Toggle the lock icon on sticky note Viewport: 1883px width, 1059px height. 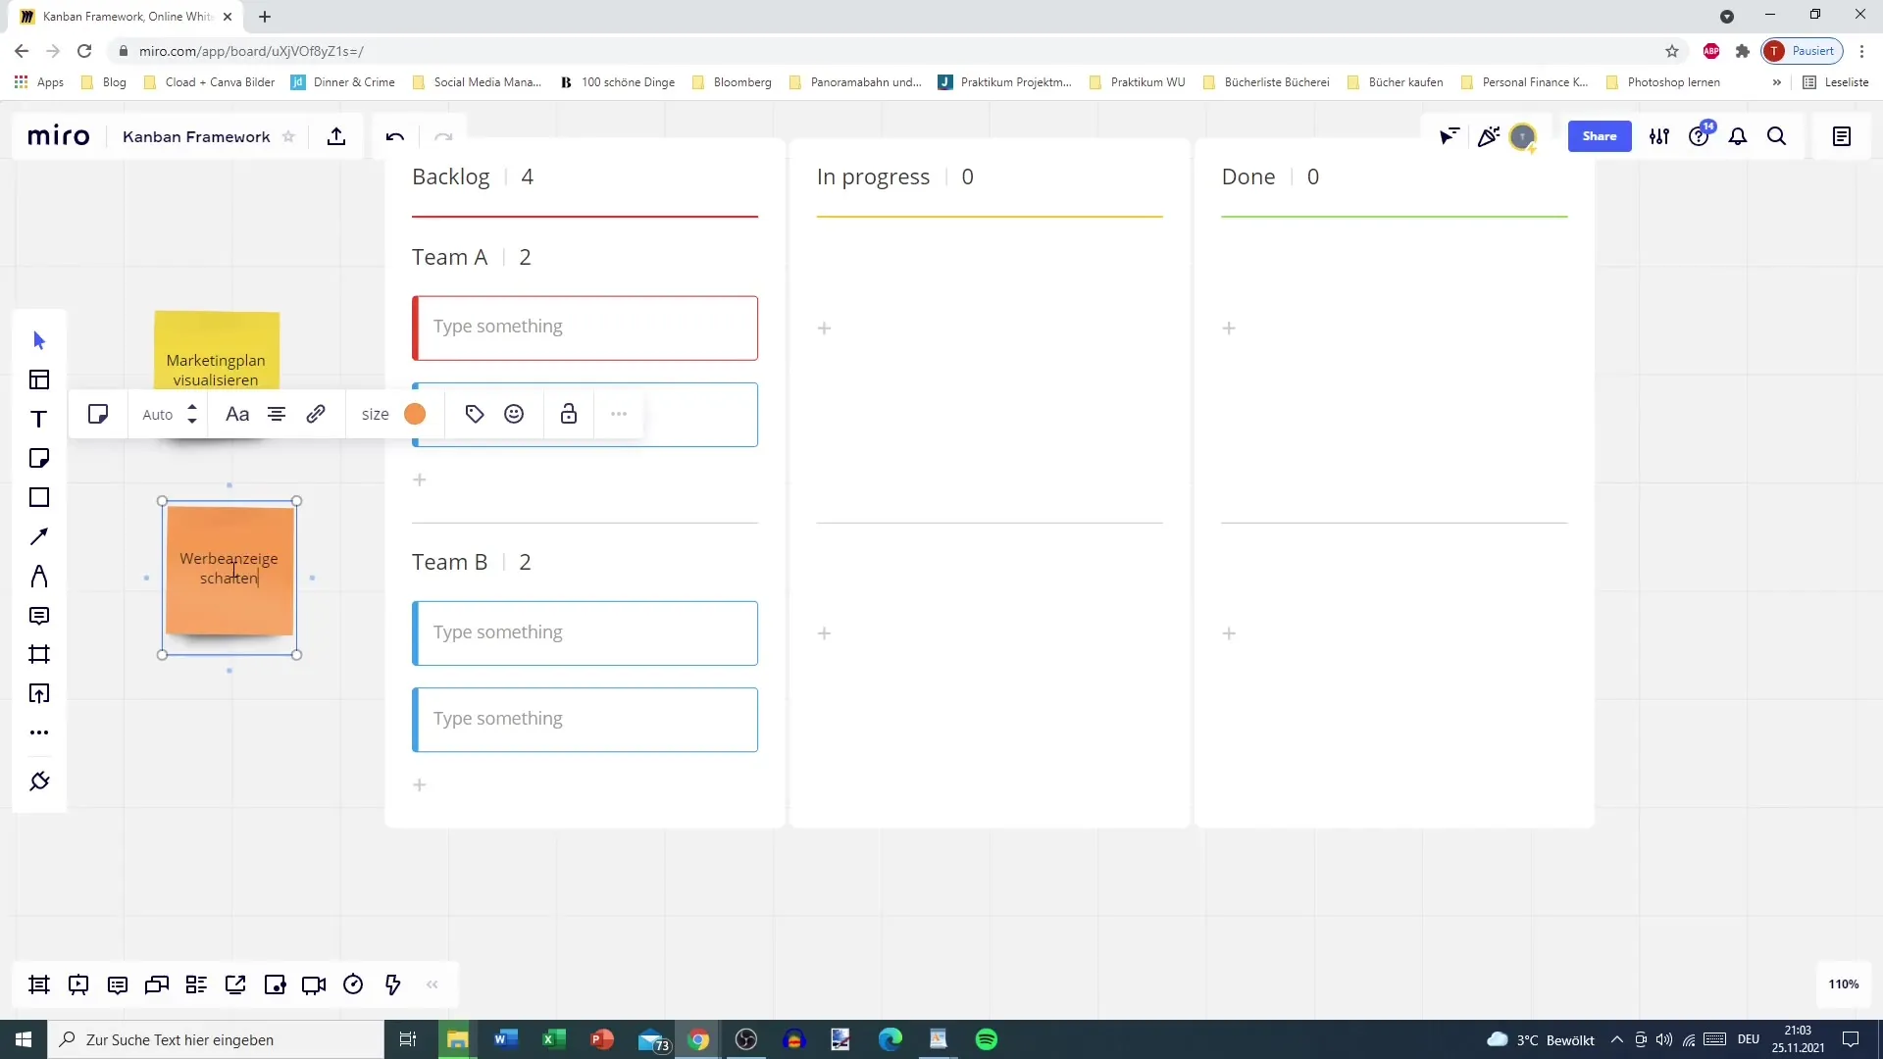[569, 414]
